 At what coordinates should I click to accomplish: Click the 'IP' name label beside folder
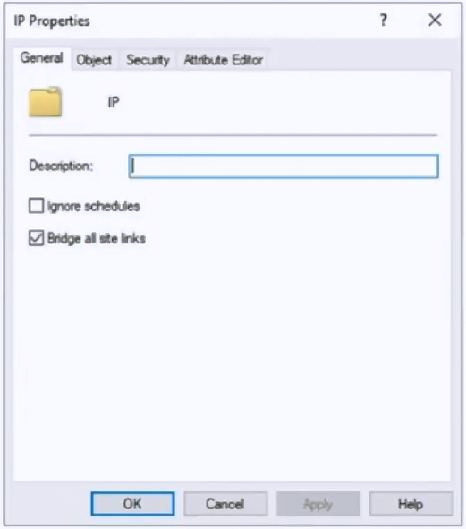(x=114, y=102)
